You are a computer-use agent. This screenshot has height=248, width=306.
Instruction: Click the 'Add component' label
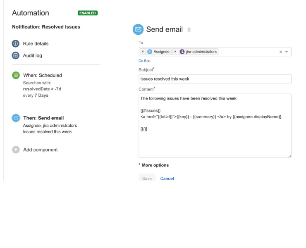[41, 150]
